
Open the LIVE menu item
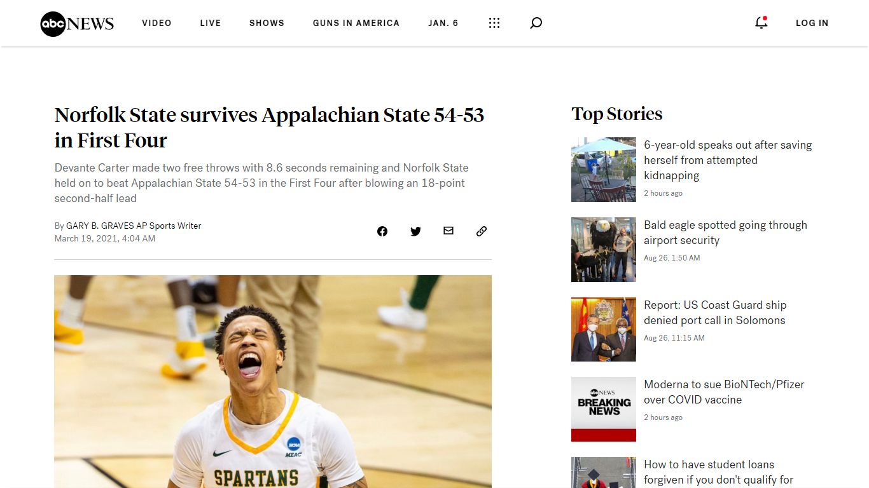coord(211,23)
